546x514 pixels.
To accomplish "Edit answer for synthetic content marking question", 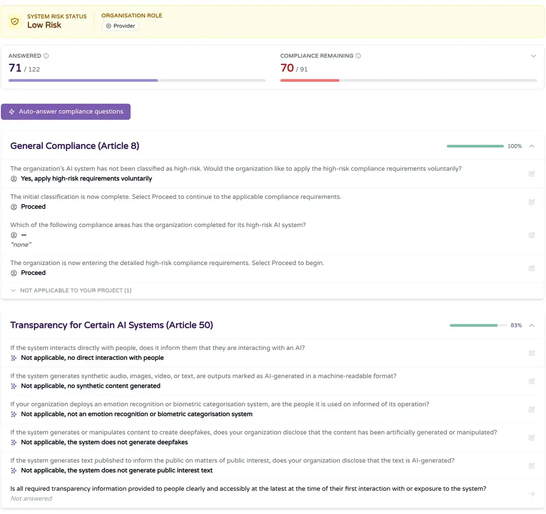I will (x=531, y=381).
